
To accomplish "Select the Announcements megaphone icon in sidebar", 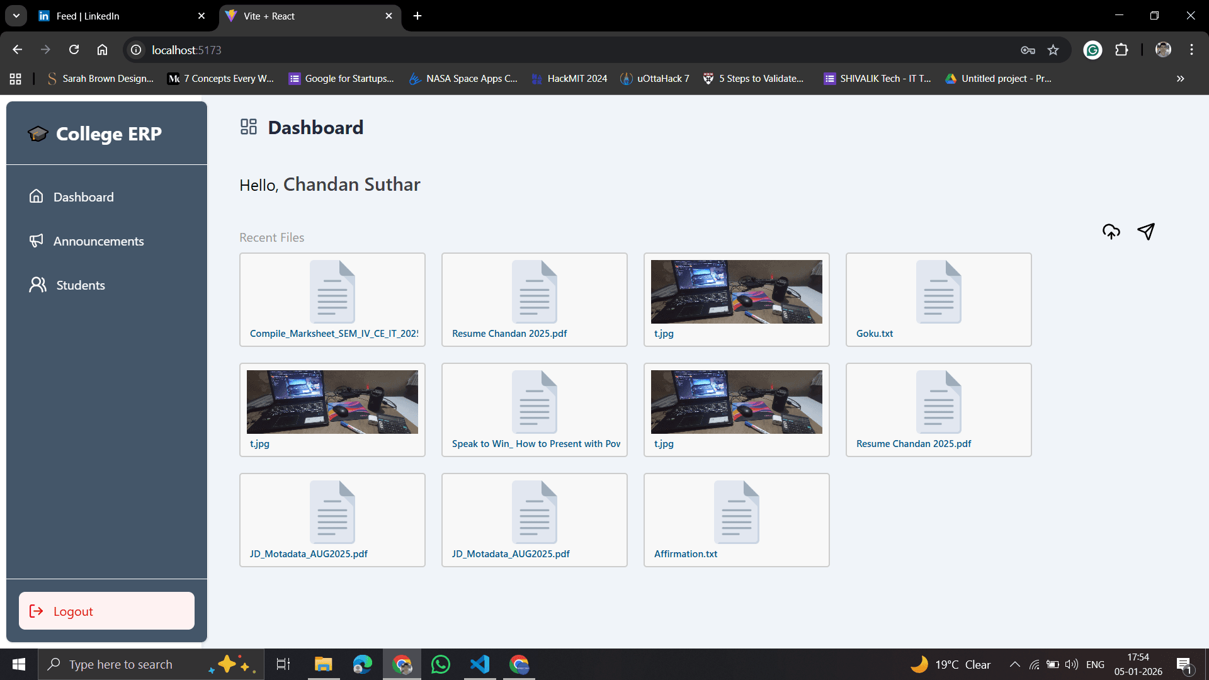I will click(x=37, y=241).
